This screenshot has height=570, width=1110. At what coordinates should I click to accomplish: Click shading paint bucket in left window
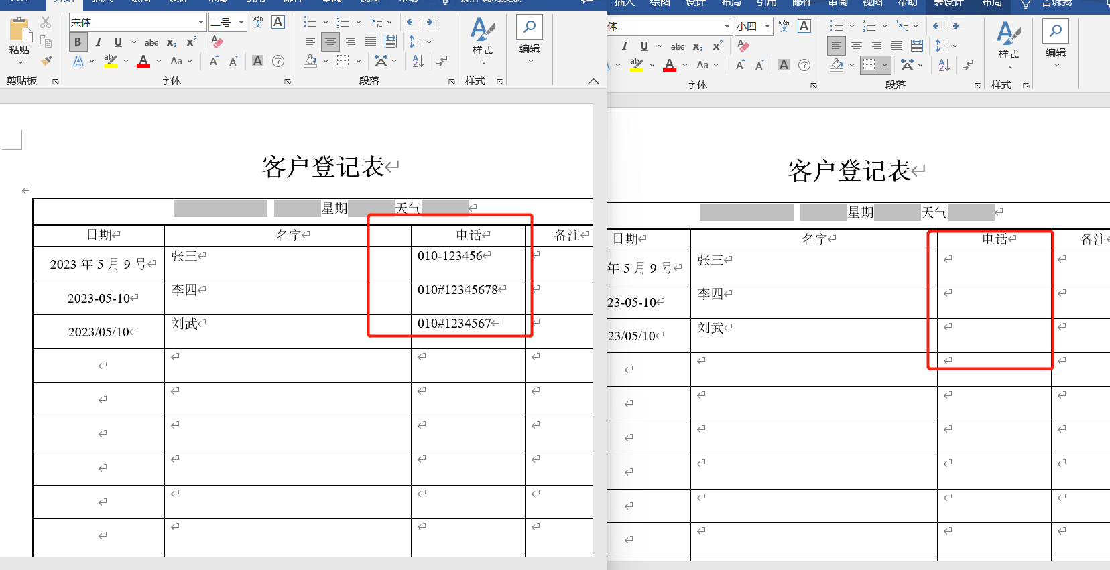[310, 61]
